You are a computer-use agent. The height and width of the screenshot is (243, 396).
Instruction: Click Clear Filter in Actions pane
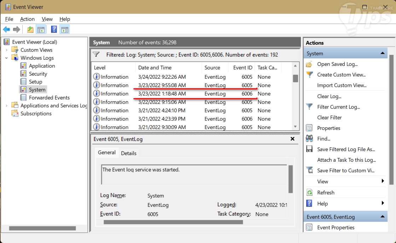(330, 117)
